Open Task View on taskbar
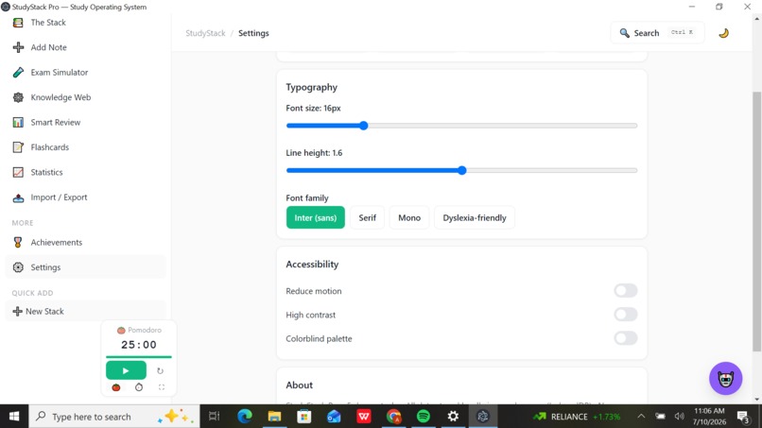Screen dimensions: 762x428 [x=215, y=417]
